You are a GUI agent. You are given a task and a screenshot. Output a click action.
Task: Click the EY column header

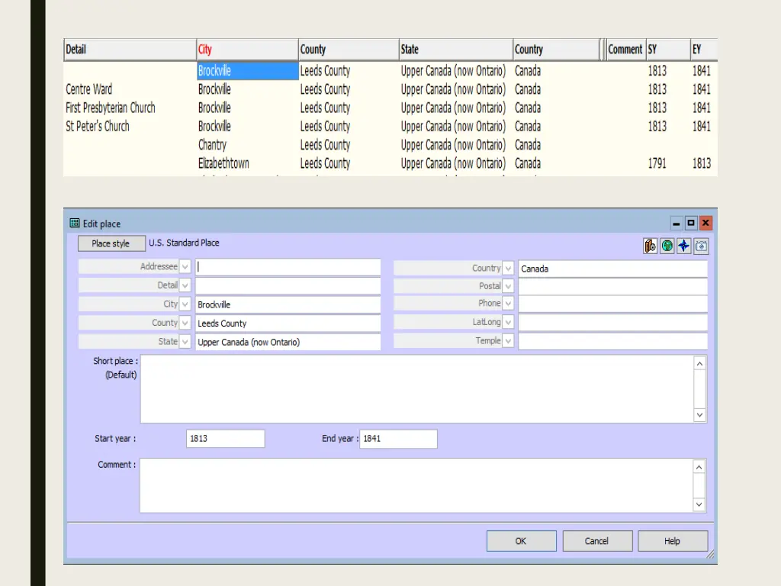click(704, 50)
